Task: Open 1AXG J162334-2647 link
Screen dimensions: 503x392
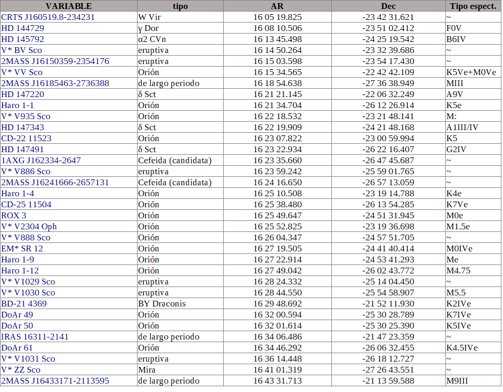Action: [x=41, y=160]
